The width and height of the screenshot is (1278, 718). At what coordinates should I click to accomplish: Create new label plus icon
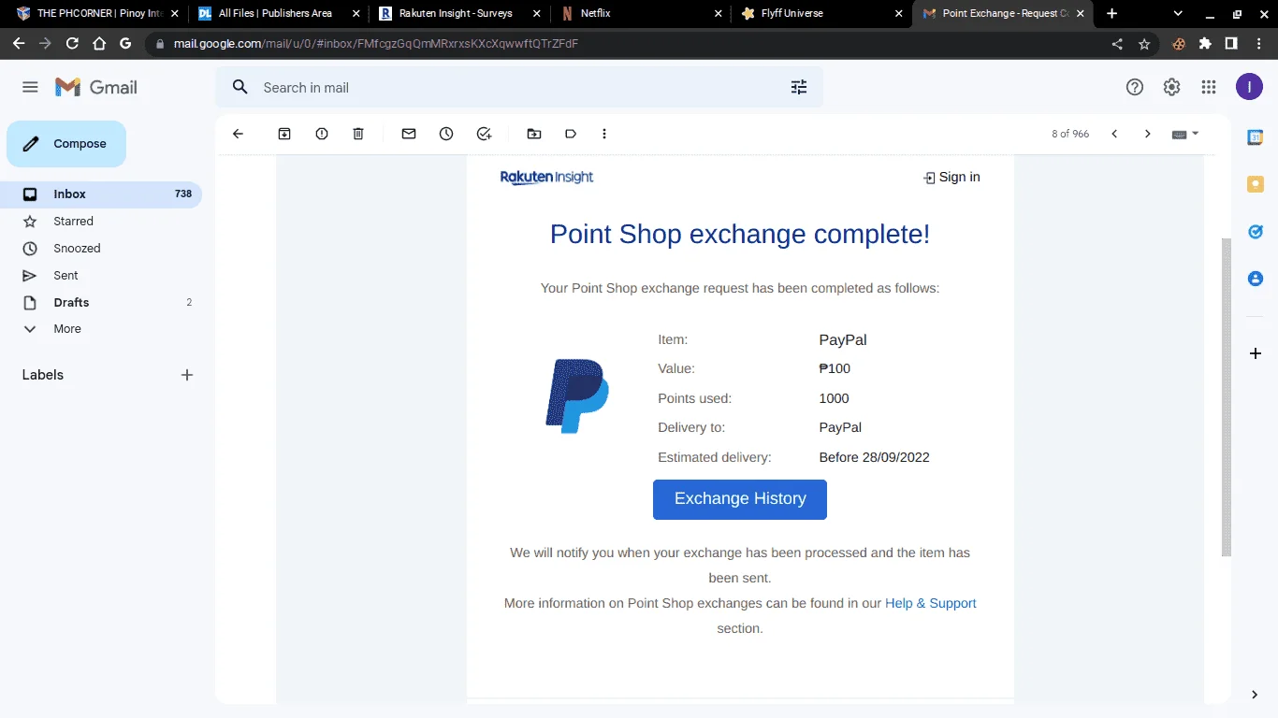click(187, 375)
